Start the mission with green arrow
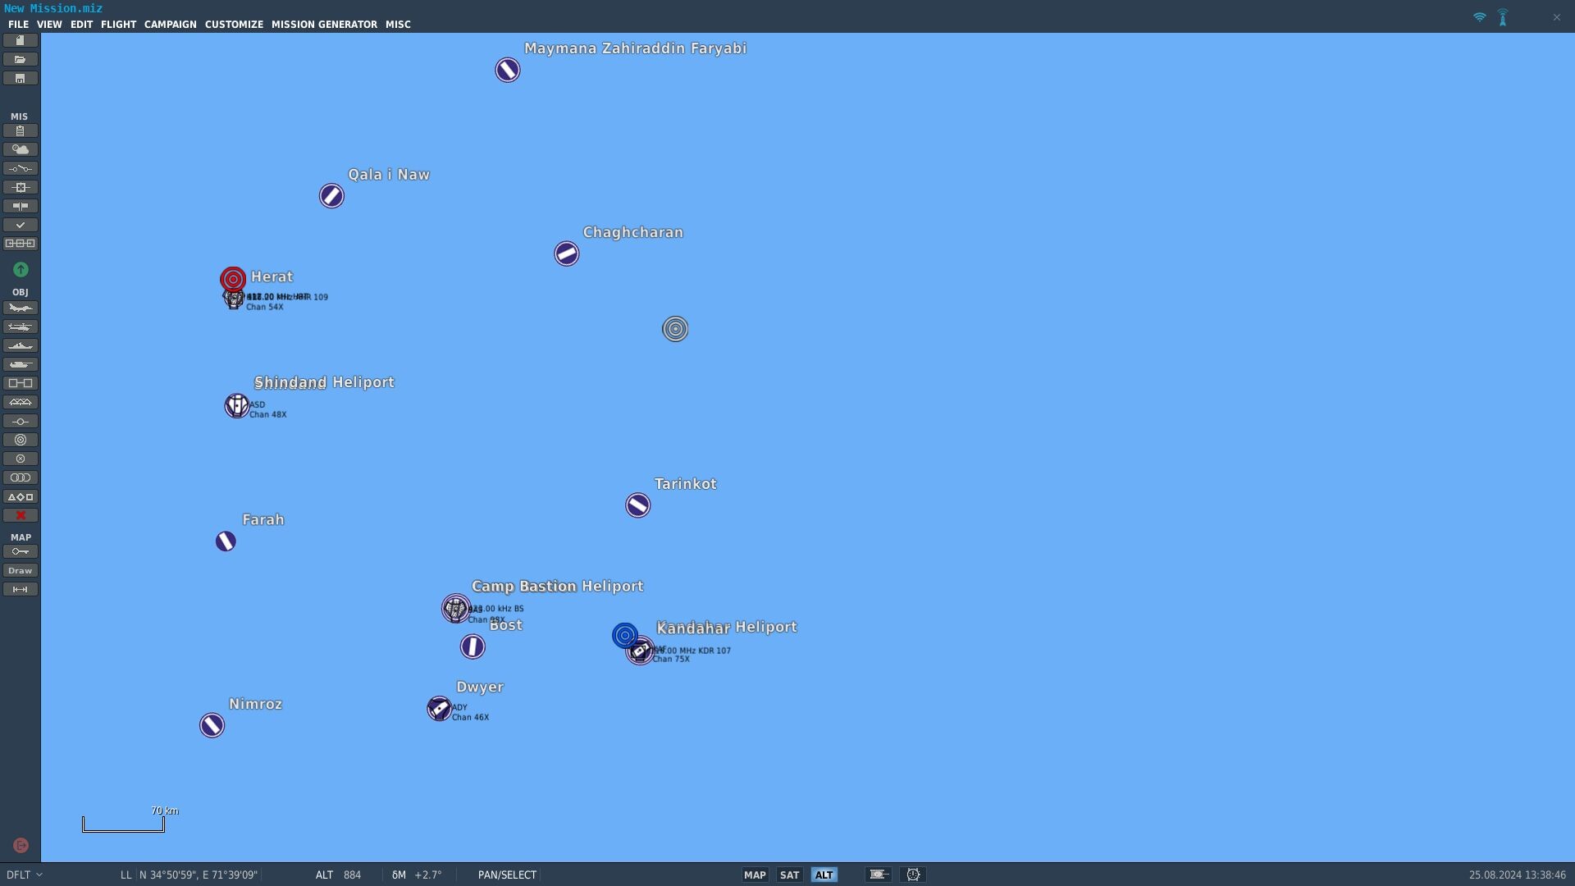Image resolution: width=1575 pixels, height=886 pixels. click(21, 269)
